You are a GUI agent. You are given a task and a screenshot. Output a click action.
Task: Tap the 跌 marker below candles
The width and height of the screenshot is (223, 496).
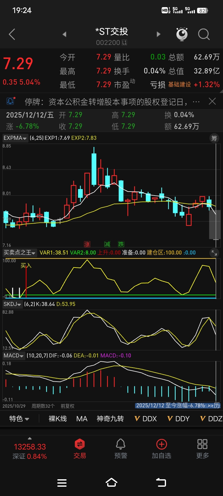(x=121, y=244)
